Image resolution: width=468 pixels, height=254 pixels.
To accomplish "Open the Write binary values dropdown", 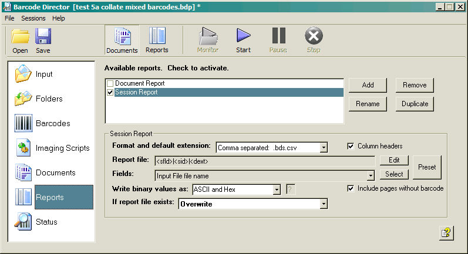I will 276,189.
